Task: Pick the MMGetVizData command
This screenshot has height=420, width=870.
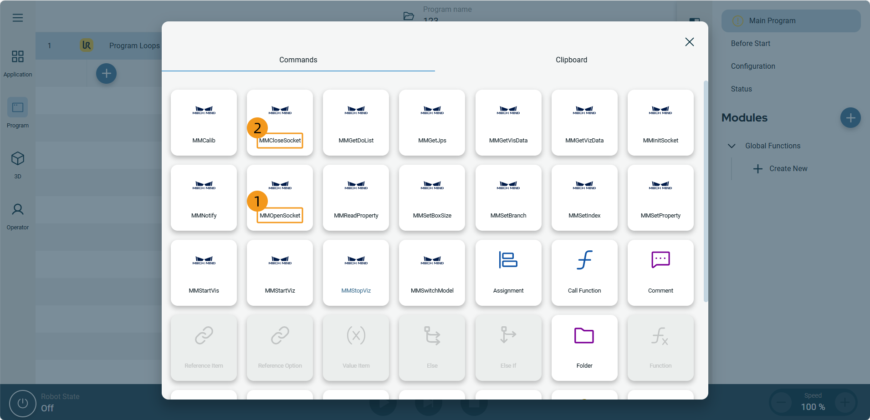Action: [584, 123]
